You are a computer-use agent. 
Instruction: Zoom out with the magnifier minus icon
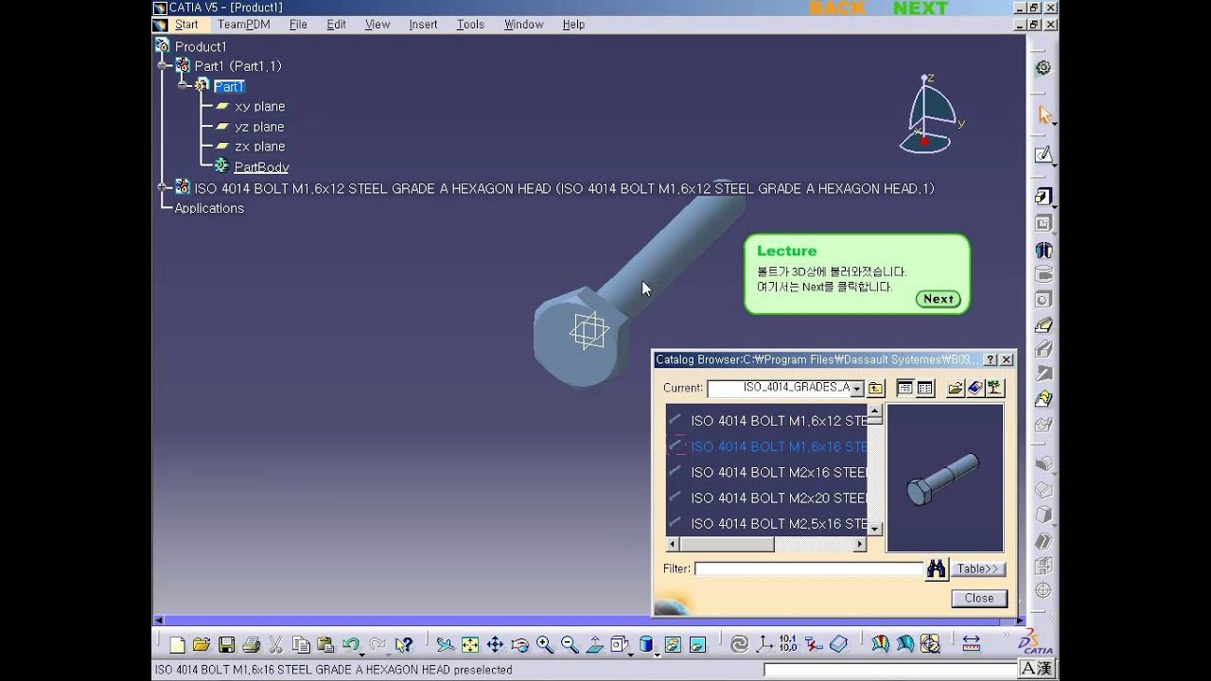click(570, 645)
